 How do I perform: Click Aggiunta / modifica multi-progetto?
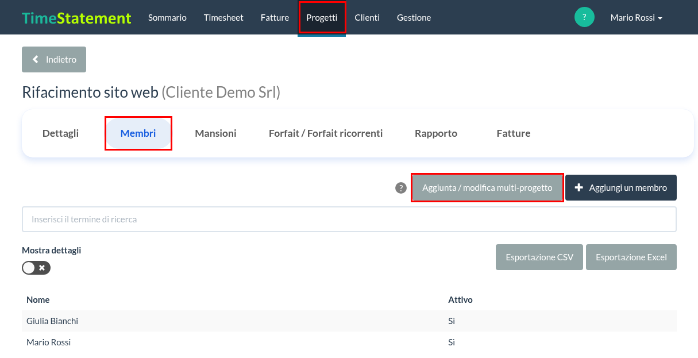click(x=487, y=188)
